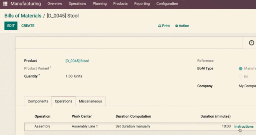
Task: Open the apps grid icon
Action: pos(5,3)
